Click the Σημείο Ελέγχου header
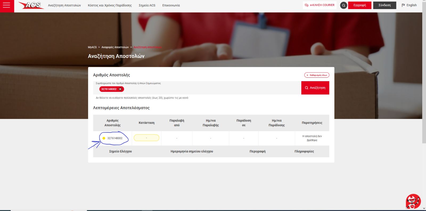Viewport: 426px width, 211px height. pos(120,151)
